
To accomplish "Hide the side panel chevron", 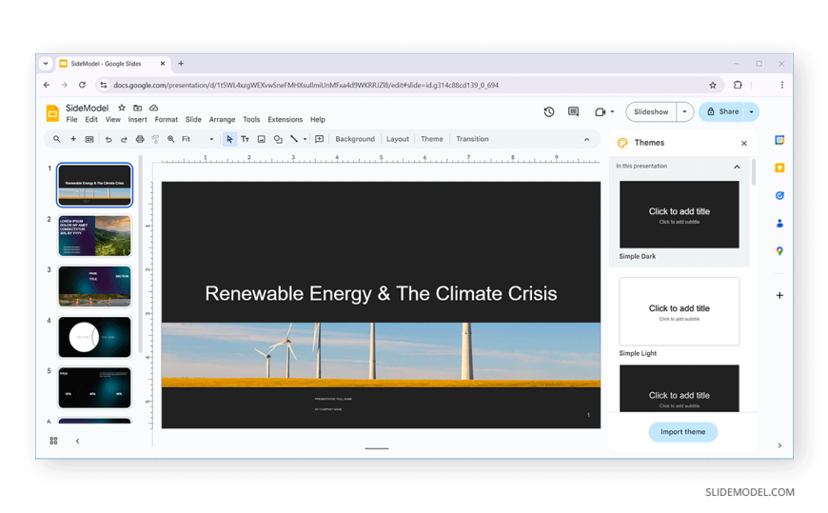I will click(x=779, y=446).
